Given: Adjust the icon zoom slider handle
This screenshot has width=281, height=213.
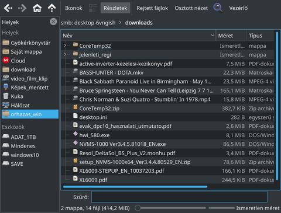Looking at the screenshot, I should [x=138, y=208].
